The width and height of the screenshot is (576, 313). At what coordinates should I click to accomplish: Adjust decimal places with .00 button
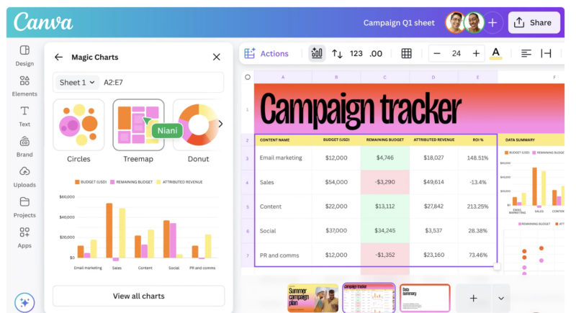pos(375,54)
